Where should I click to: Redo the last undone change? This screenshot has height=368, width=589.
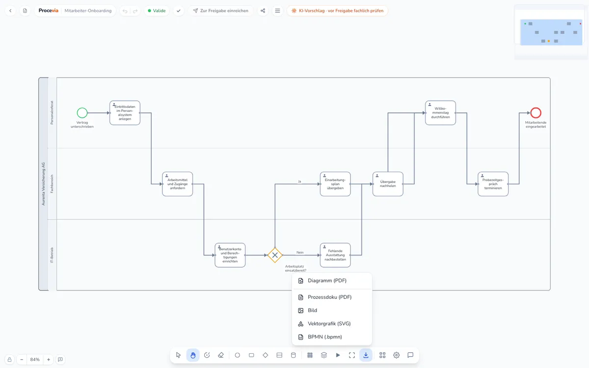click(135, 11)
